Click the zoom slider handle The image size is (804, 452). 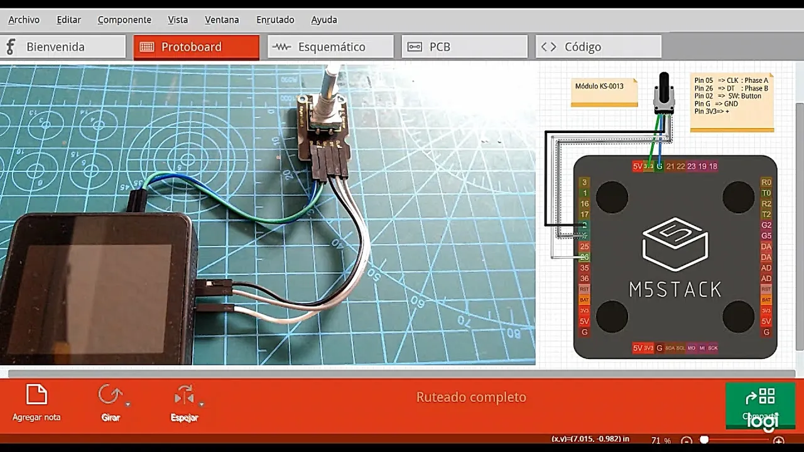pos(704,440)
